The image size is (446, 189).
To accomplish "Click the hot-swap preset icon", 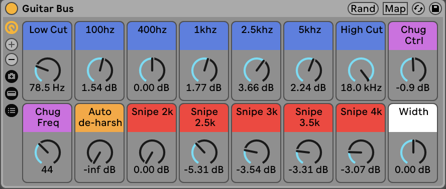I will 418,9.
